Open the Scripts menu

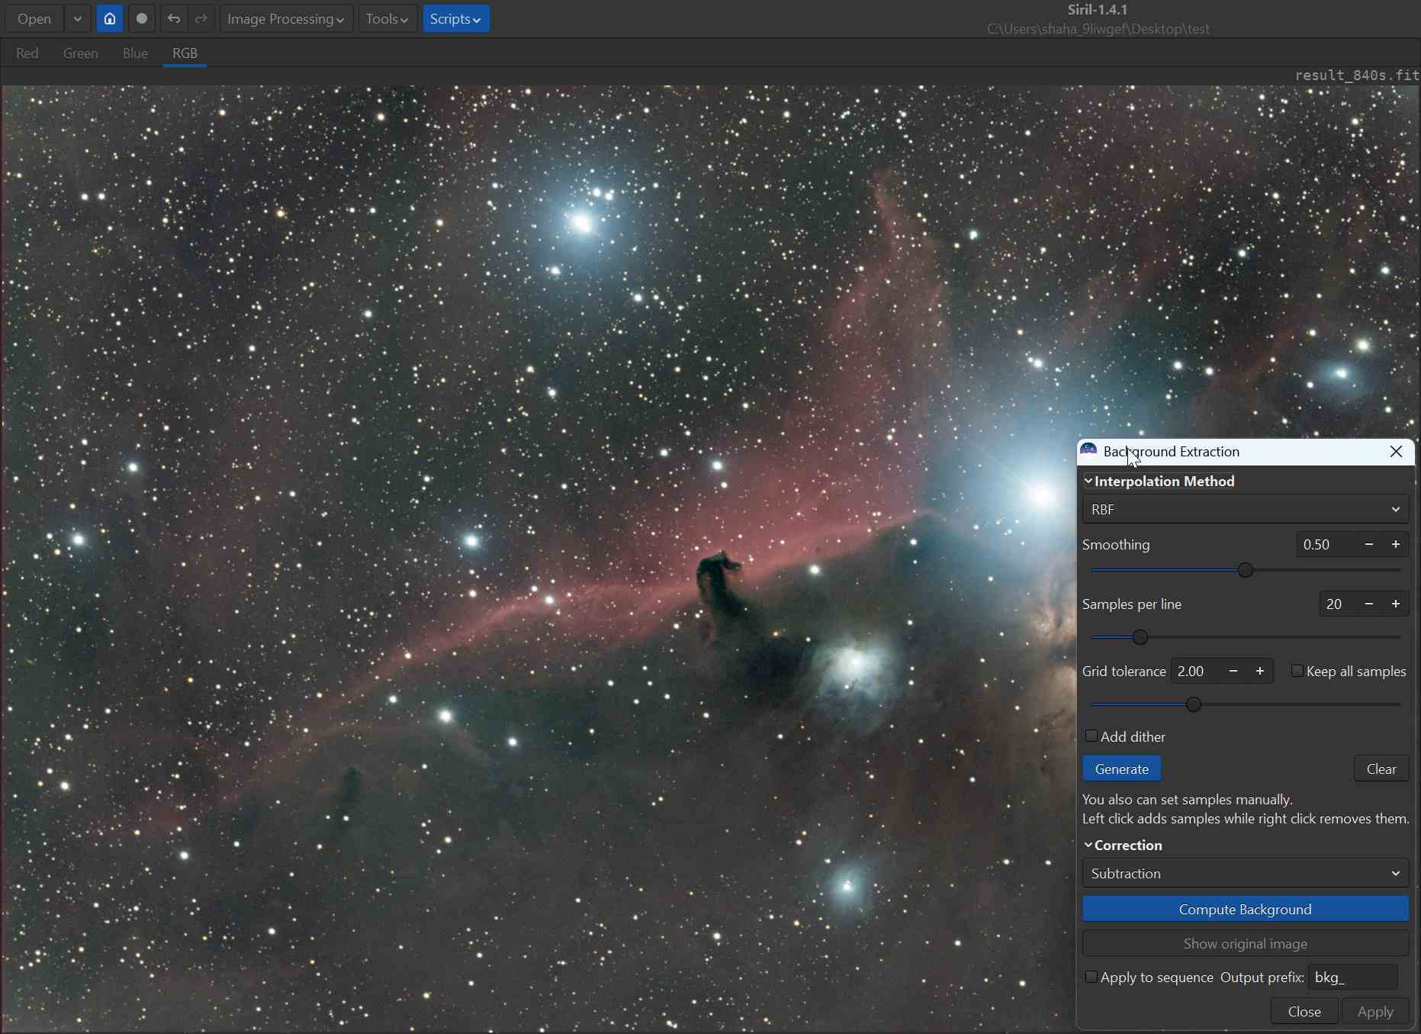tap(455, 19)
